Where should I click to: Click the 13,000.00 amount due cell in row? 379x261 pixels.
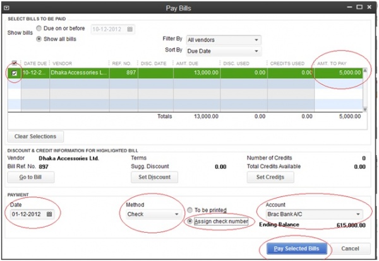pos(196,73)
